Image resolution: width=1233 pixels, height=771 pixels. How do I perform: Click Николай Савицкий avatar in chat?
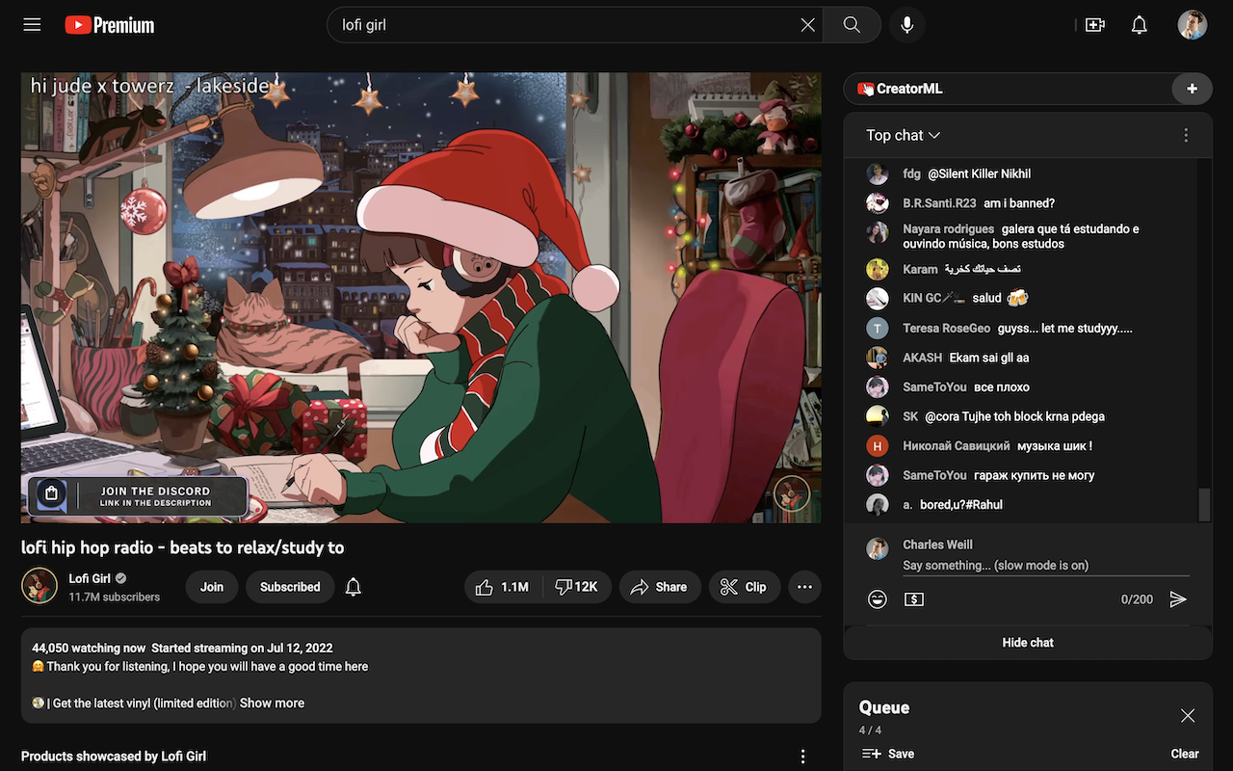877,446
